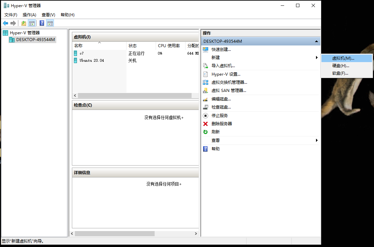374x247 pixels.
Task: Select the DESKTOP-493544M server tree node
Action: pos(32,40)
